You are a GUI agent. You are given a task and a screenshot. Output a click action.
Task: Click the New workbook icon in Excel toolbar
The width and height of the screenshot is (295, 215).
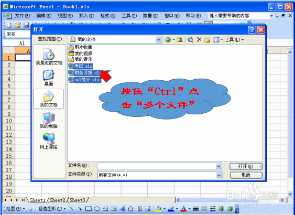click(9, 25)
